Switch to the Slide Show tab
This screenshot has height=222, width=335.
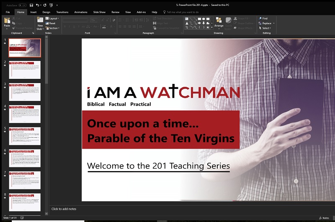click(x=99, y=12)
